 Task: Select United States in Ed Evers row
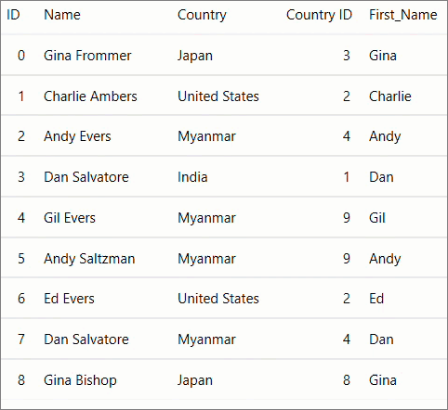tap(218, 299)
